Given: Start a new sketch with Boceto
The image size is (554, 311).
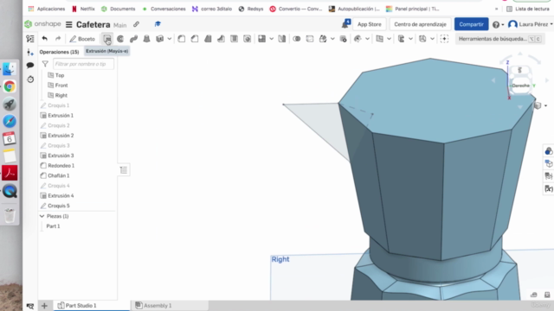Looking at the screenshot, I should click(x=82, y=39).
